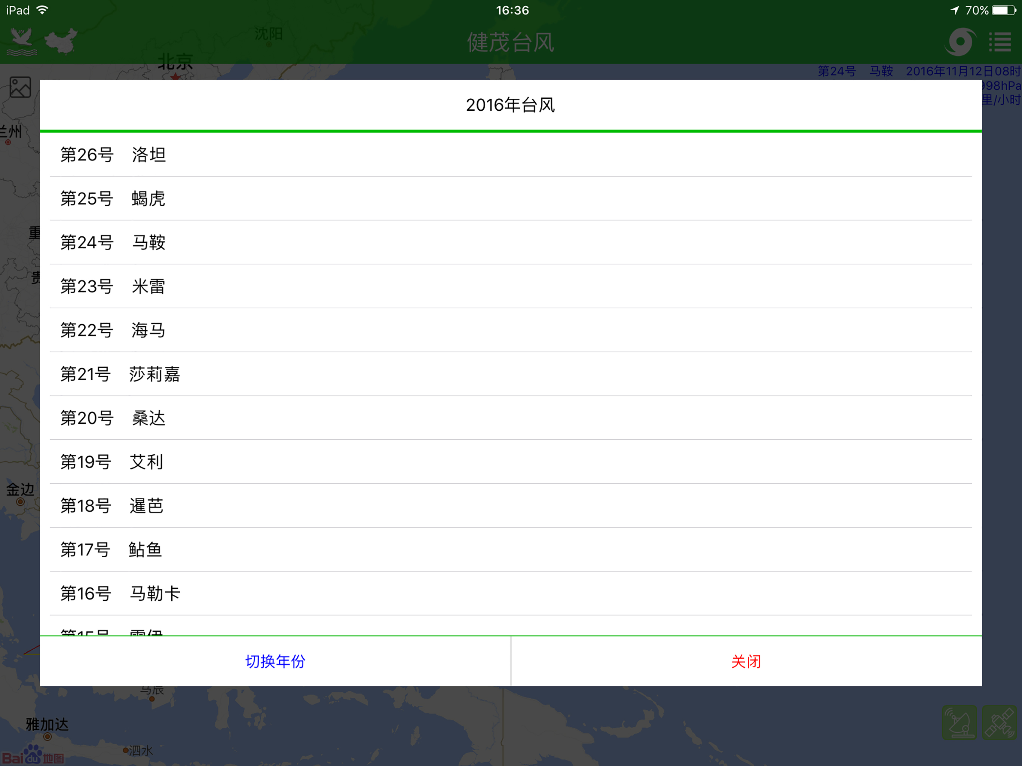This screenshot has height=766, width=1022.
Task: Open the China map icon
Action: (61, 42)
